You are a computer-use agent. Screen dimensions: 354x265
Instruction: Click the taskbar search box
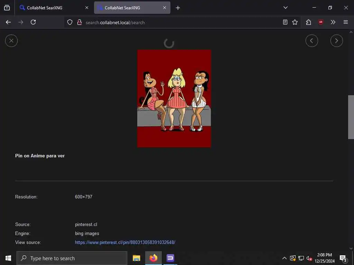coord(72,258)
